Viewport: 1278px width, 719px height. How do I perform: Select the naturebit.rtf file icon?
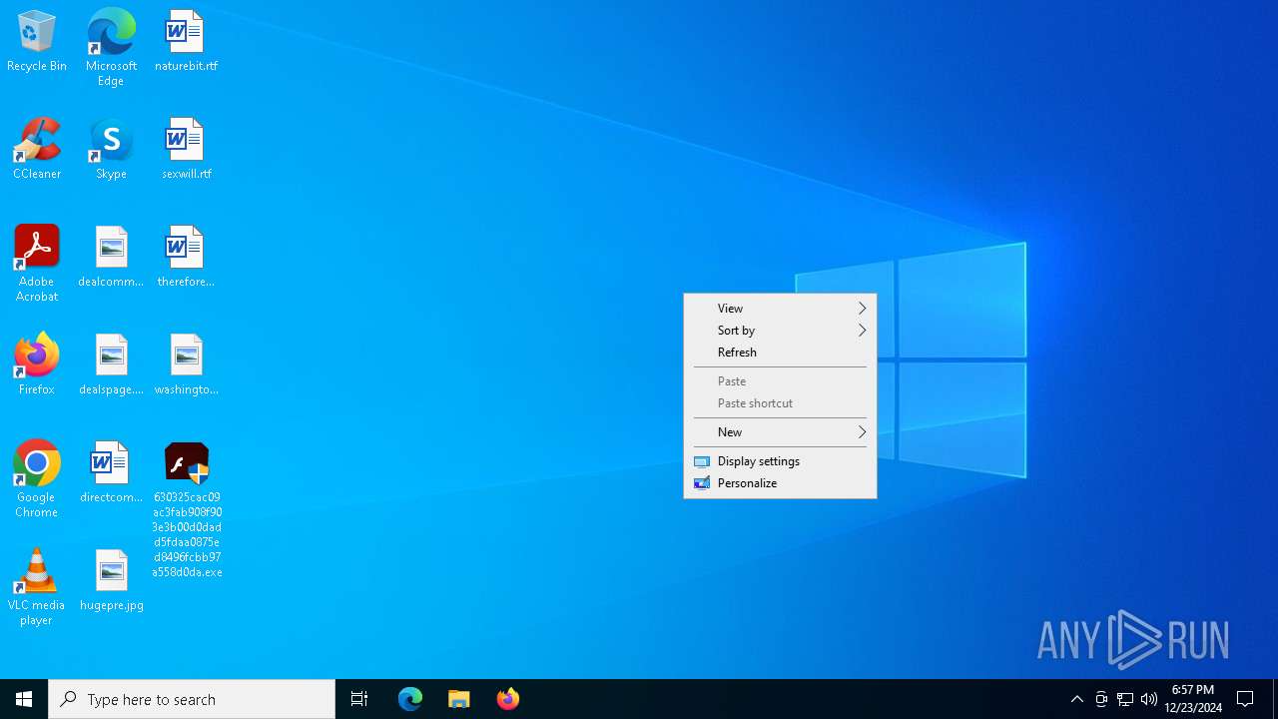pos(186,41)
